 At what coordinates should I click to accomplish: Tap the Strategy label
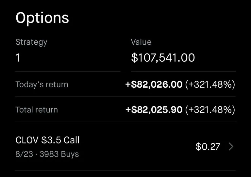pos(31,42)
